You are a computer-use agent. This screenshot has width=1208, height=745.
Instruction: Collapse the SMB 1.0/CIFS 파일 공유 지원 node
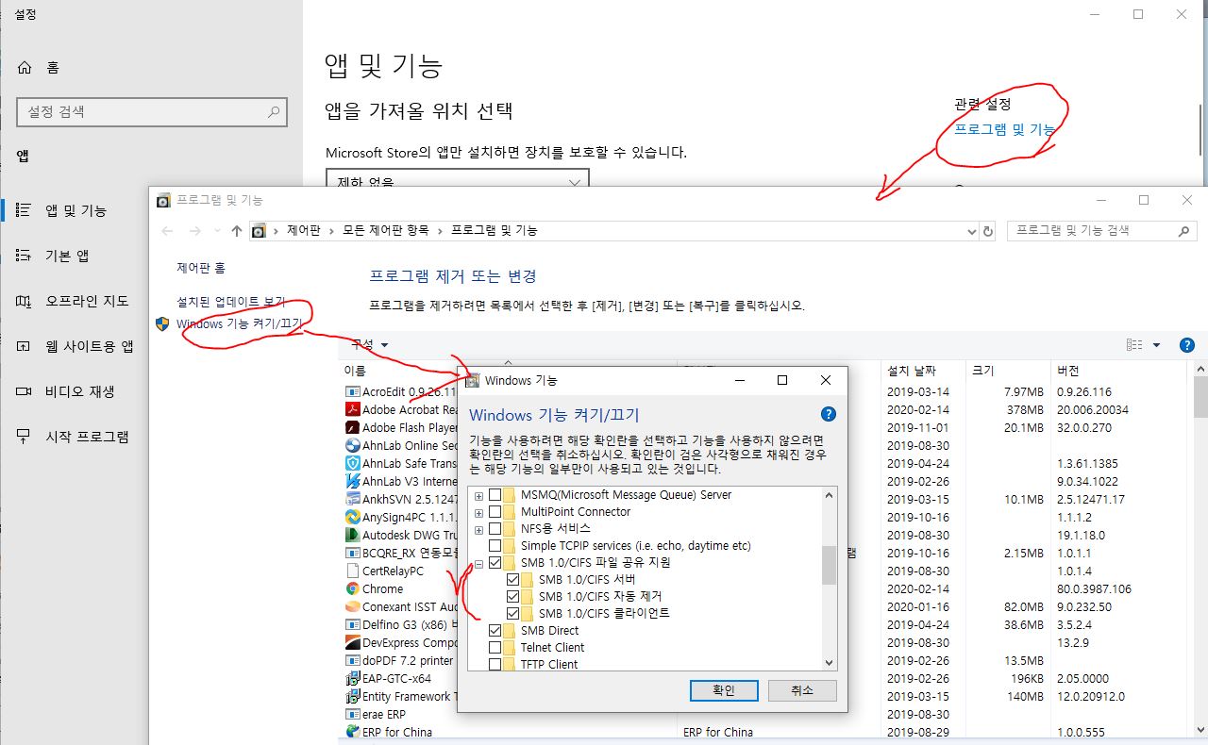(478, 563)
